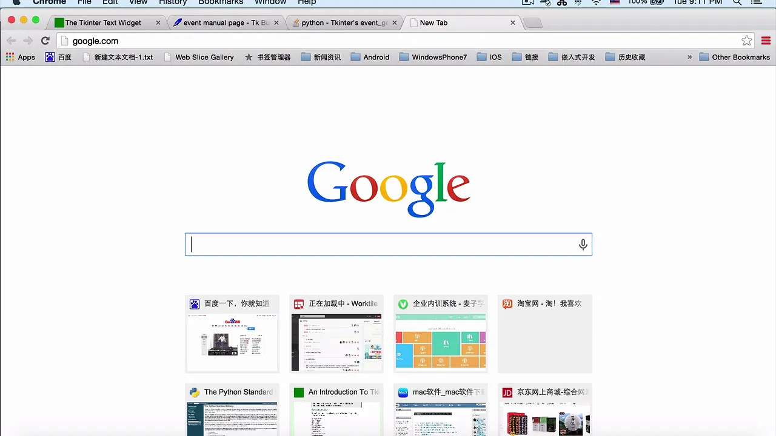Open Spotlight search in menu bar
Screen dimensions: 776x436
[x=737, y=2]
